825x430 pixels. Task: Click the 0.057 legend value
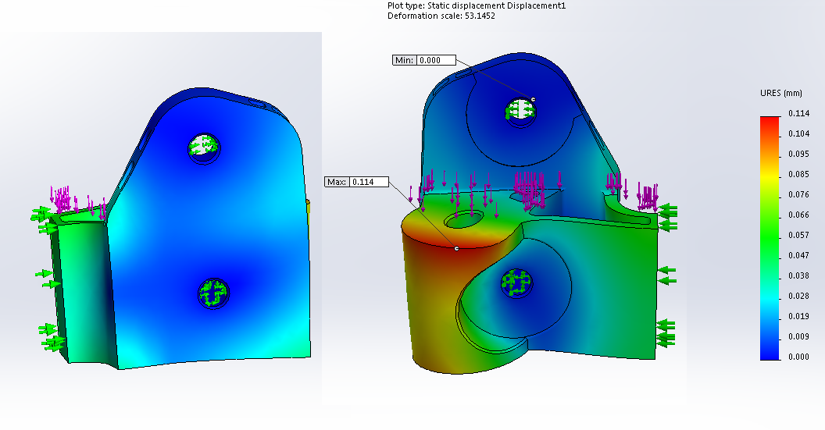coord(798,235)
